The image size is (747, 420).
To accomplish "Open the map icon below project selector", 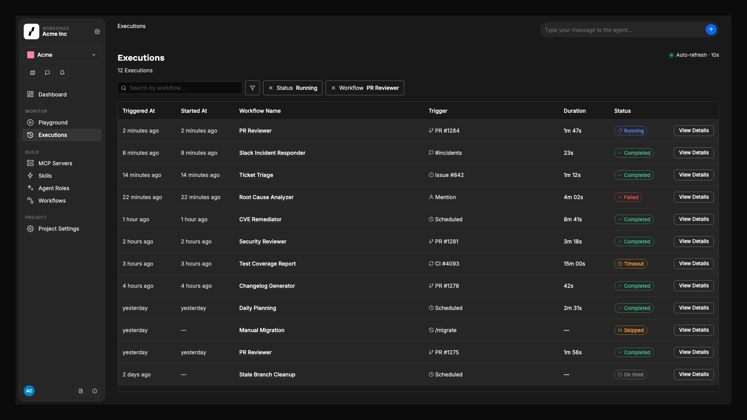I will (33, 73).
